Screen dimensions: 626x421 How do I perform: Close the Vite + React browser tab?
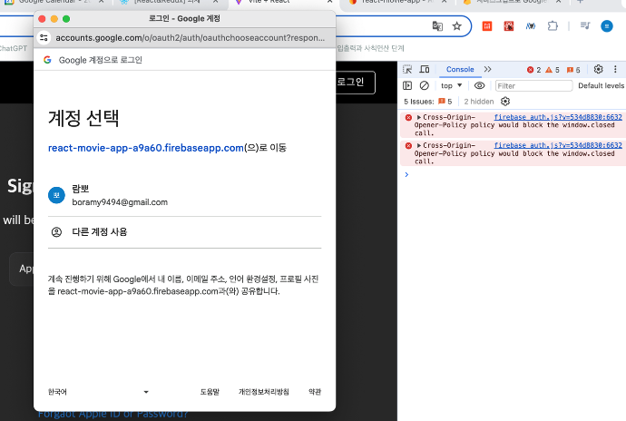pos(329,2)
